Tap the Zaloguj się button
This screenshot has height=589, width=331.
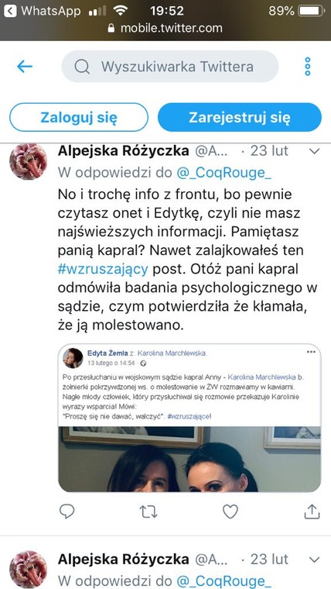pos(79,117)
